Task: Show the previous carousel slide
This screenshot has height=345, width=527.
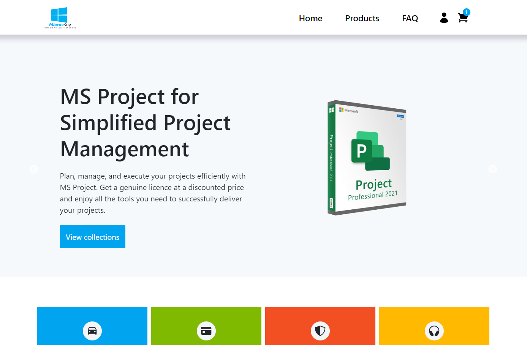Action: click(x=34, y=169)
